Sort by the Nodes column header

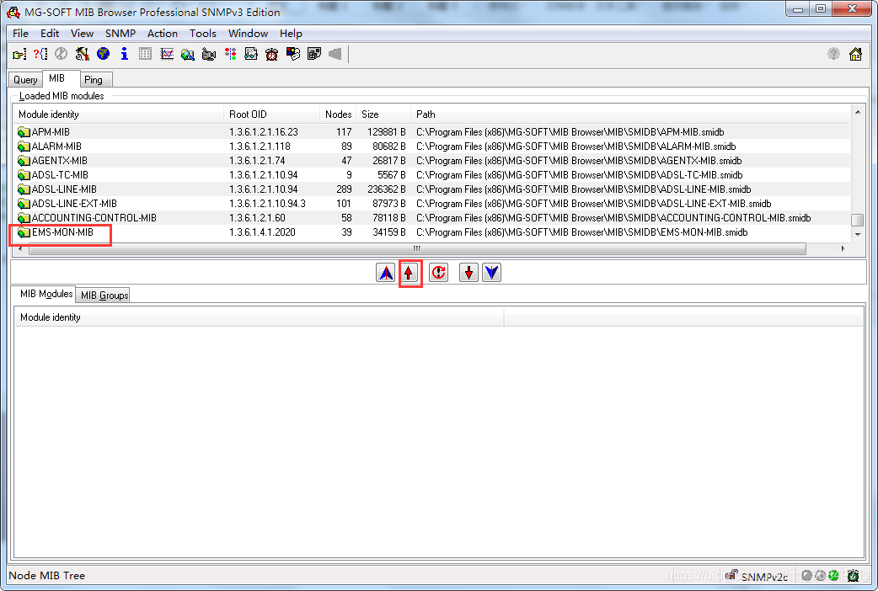338,114
